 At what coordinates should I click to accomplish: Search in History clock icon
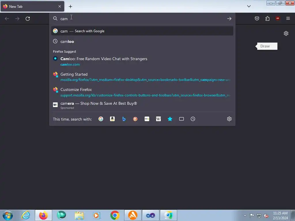point(193,119)
